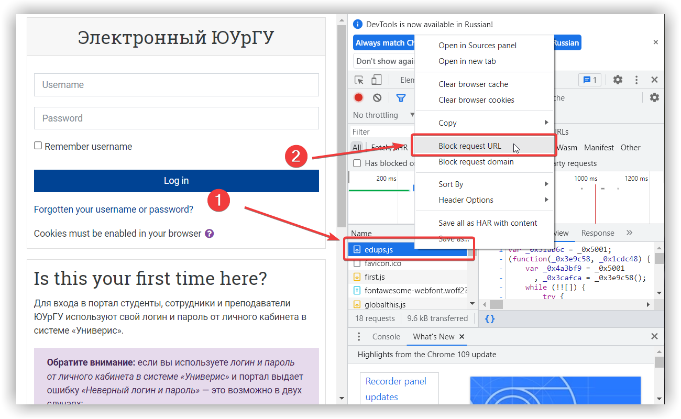Select the fontawesome-webfont.woff2 request row
This screenshot has height=419, width=681.
pos(408,290)
